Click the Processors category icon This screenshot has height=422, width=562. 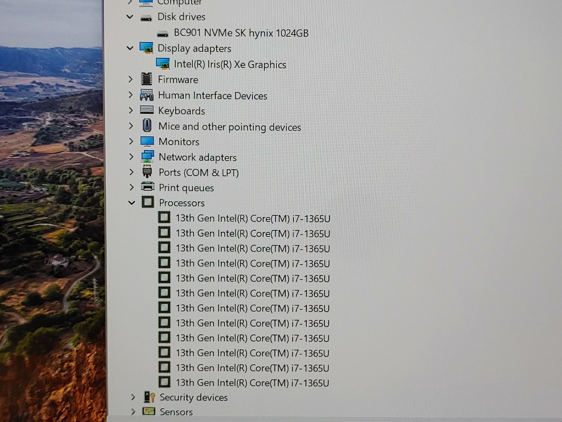(148, 202)
